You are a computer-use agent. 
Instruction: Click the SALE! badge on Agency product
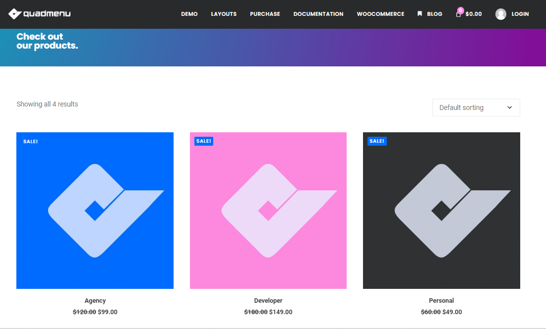pos(30,141)
